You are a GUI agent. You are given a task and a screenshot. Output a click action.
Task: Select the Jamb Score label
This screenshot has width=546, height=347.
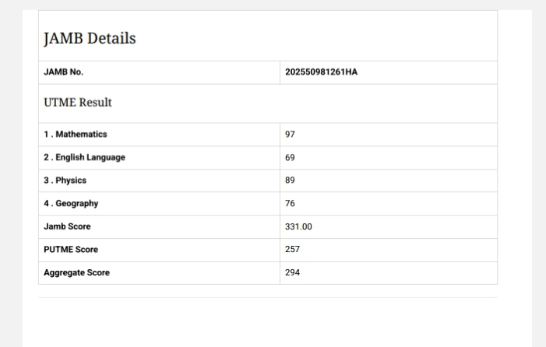pyautogui.click(x=67, y=226)
